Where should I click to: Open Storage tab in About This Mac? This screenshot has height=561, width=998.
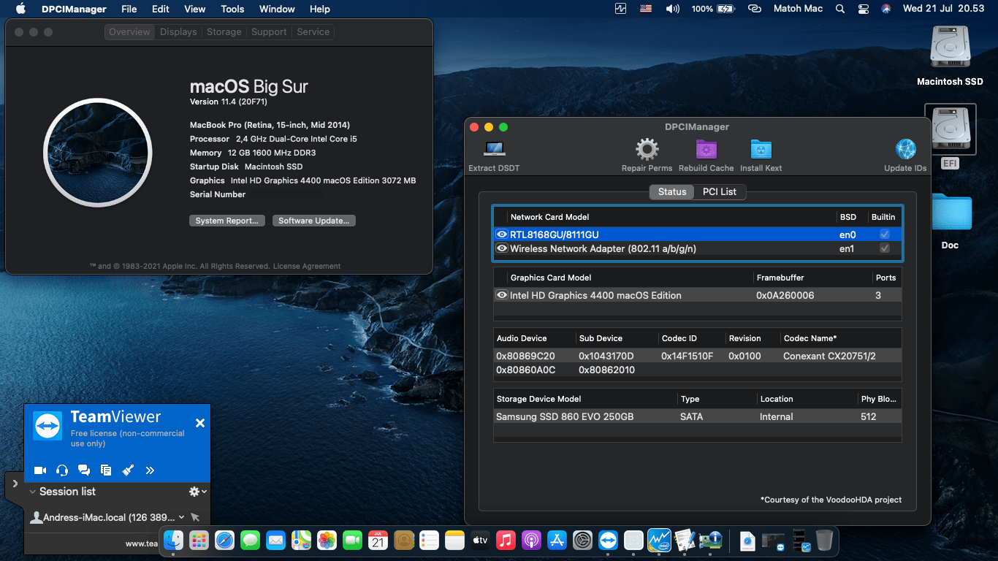click(x=224, y=32)
